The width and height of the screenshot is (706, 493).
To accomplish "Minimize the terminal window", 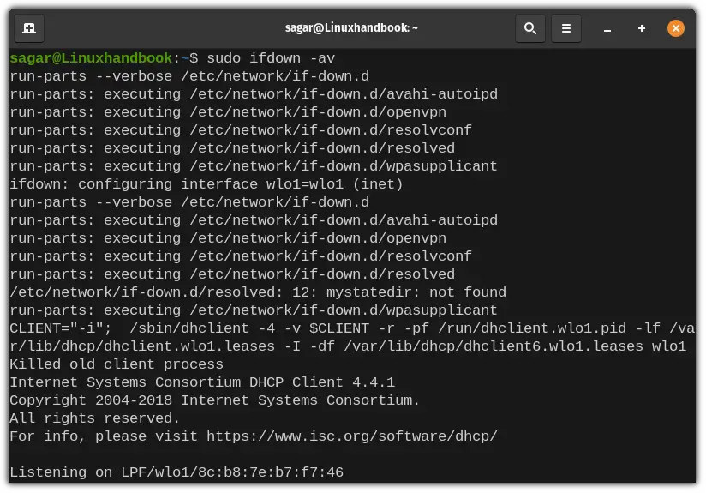I will pyautogui.click(x=607, y=29).
